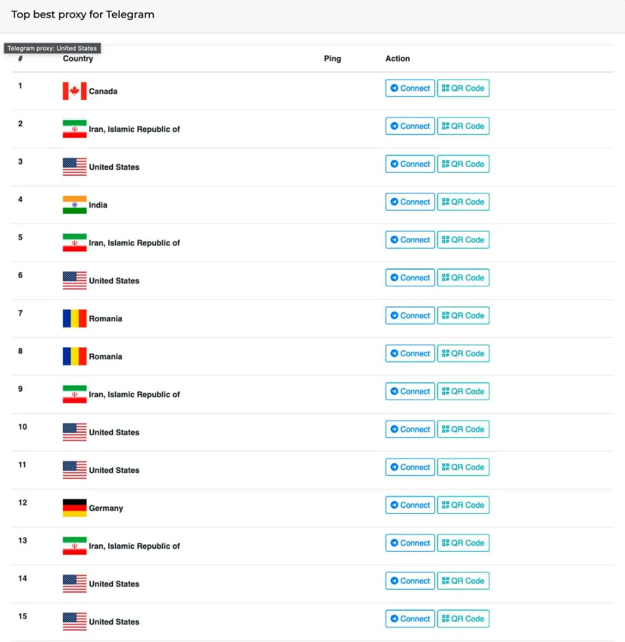This screenshot has width=625, height=642.
Task: Open QR Code for Iran row 2
Action: [x=463, y=126]
